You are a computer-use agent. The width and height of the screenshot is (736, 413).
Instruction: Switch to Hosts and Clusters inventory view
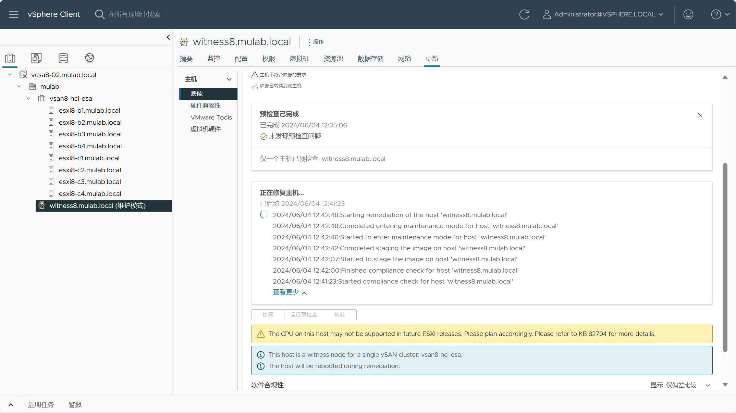tap(10, 58)
